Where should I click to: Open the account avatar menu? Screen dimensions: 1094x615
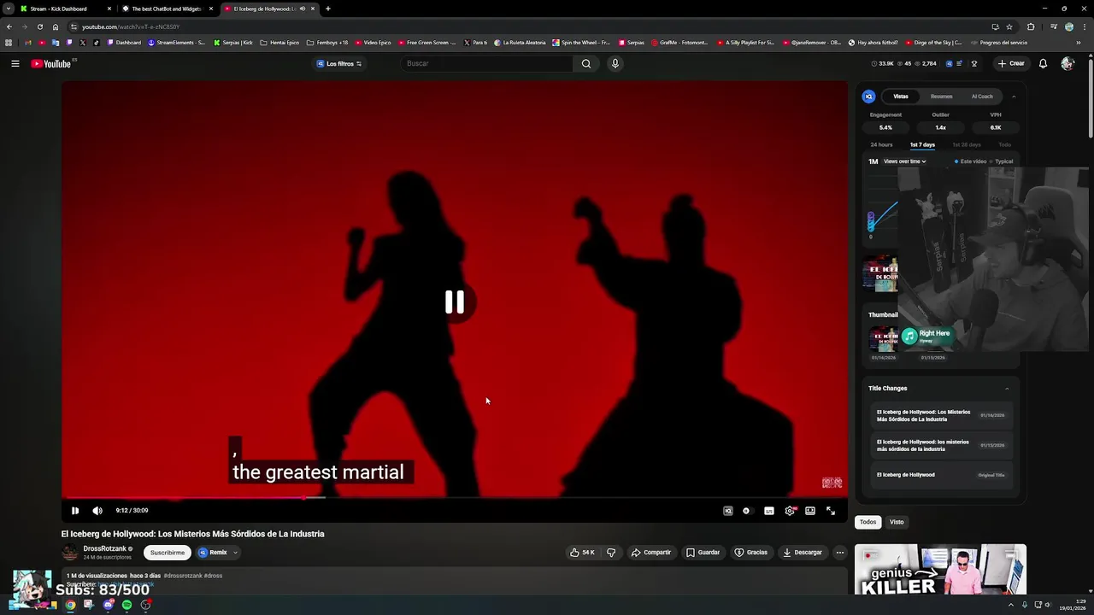1068,63
